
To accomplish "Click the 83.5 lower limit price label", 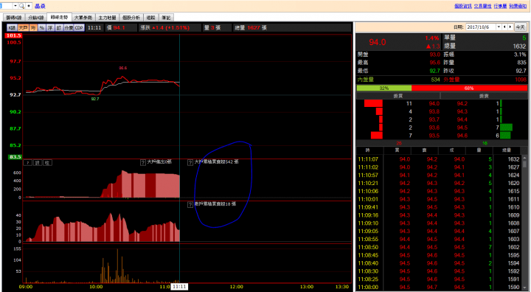I will point(15,157).
